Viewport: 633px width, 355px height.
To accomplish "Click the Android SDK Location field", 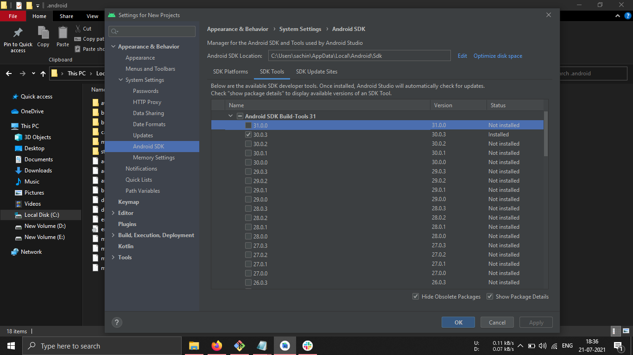I will 359,55.
